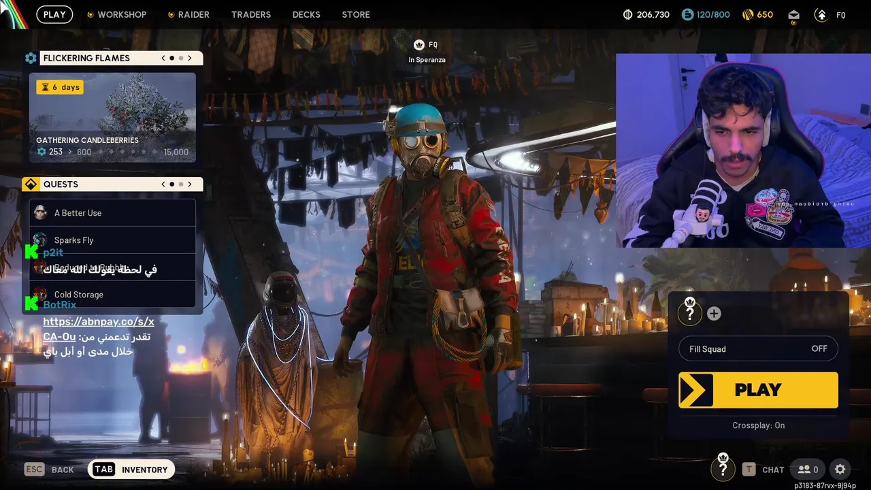Image resolution: width=871 pixels, height=490 pixels.
Task: Click the Candleberries progress bar
Action: click(112, 152)
